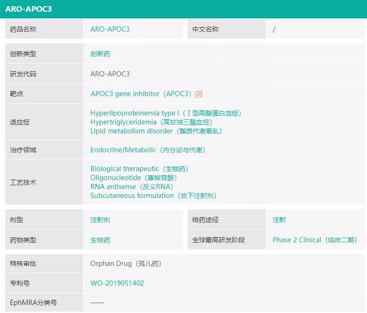The height and width of the screenshot is (313, 367).
Task: Click the 靶点 label cell
Action: (x=44, y=94)
